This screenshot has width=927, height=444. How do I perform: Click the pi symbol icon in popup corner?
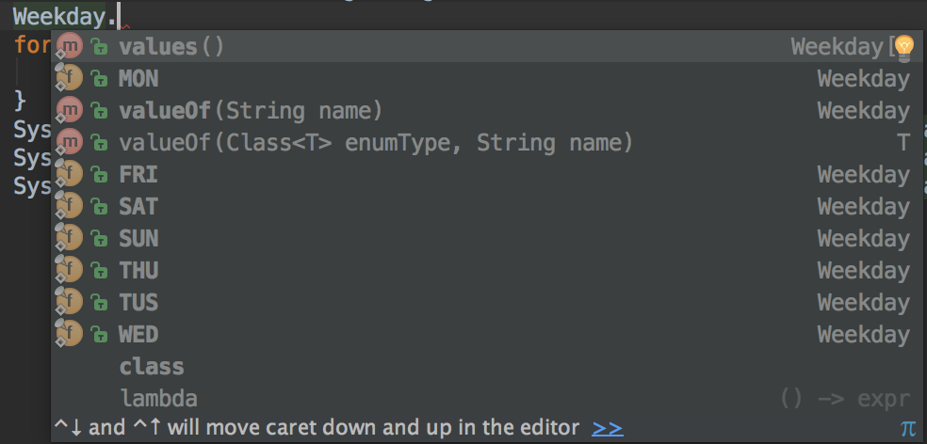coord(908,428)
